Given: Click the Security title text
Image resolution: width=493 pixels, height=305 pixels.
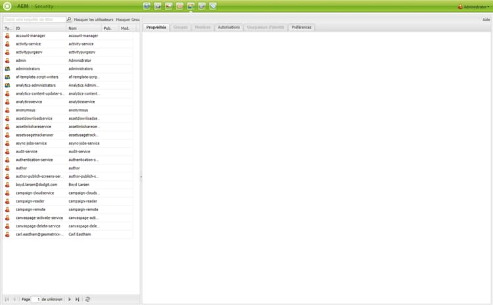Looking at the screenshot, I should coord(44,7).
